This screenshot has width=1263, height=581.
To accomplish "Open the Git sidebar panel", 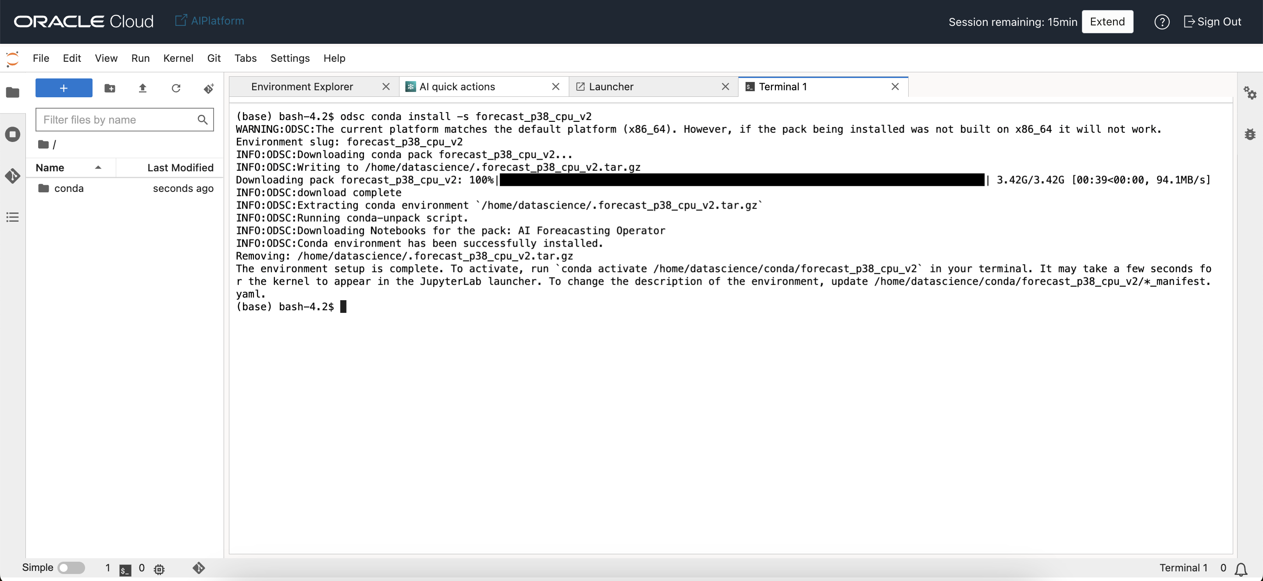I will click(x=13, y=176).
